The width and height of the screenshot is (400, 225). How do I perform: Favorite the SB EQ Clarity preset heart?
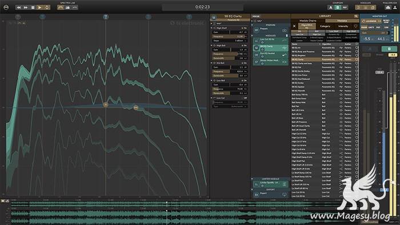(357, 59)
